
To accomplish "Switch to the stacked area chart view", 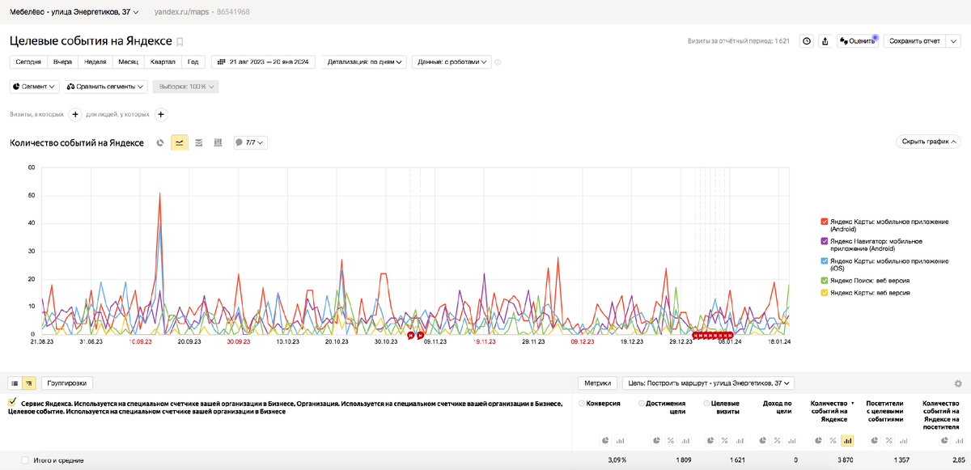I will click(x=198, y=143).
